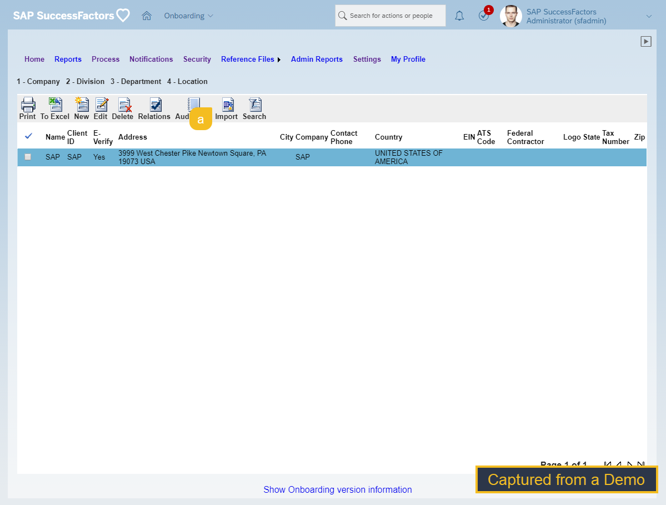
Task: Click Show Onboarding version information link
Action: coord(338,489)
